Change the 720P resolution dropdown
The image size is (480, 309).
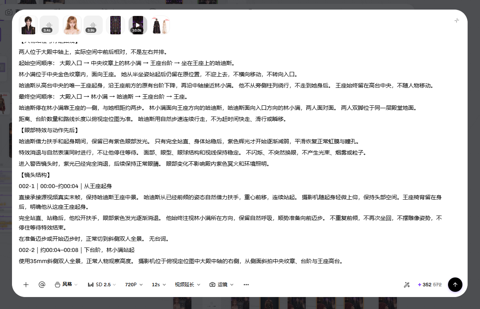(133, 285)
